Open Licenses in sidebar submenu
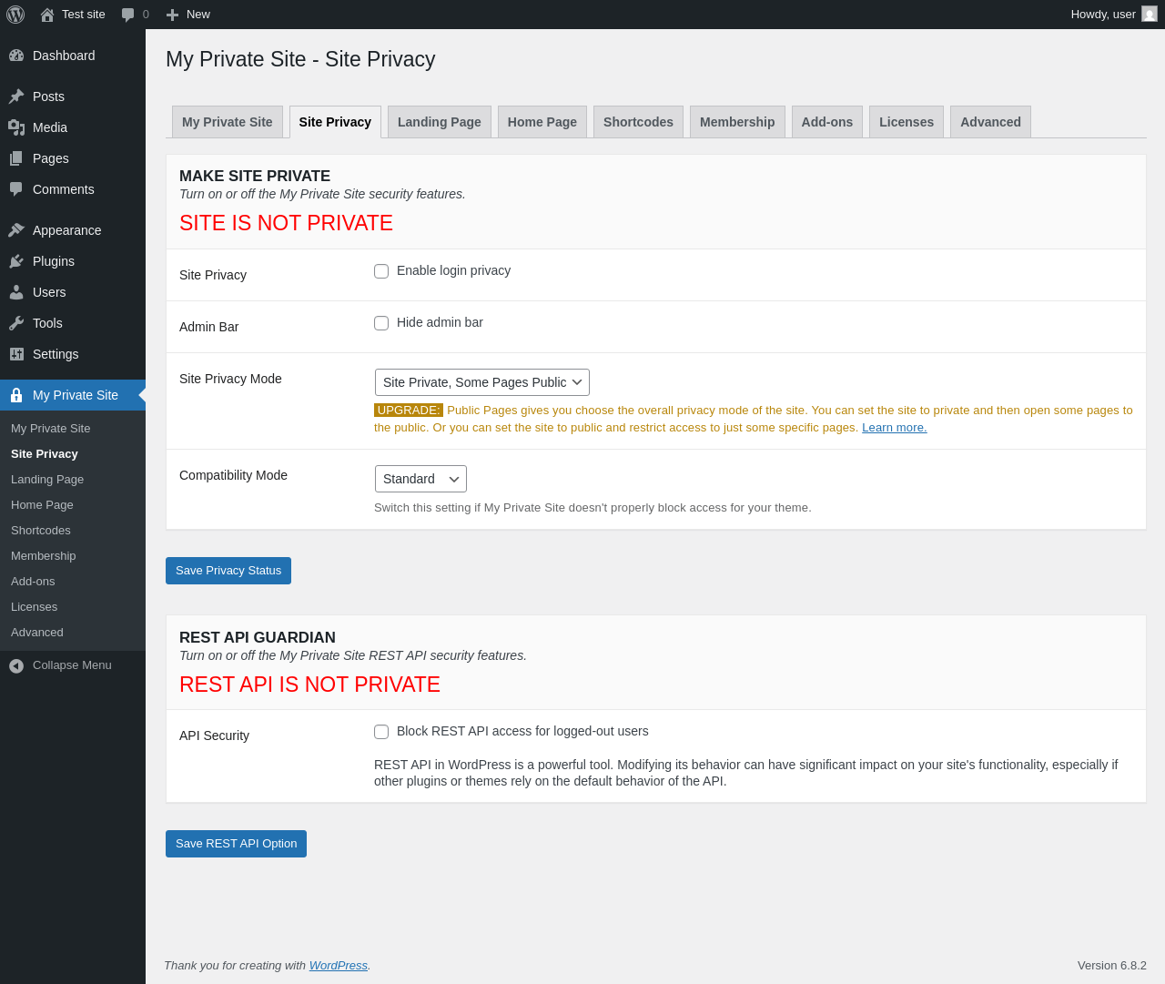 click(x=73, y=607)
